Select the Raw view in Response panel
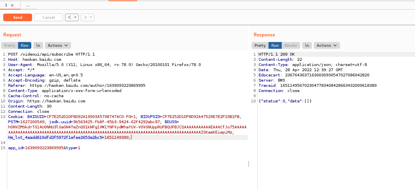 pyautogui.click(x=275, y=46)
